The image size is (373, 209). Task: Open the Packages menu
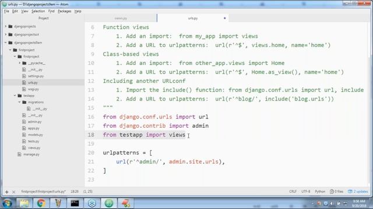tap(64, 11)
